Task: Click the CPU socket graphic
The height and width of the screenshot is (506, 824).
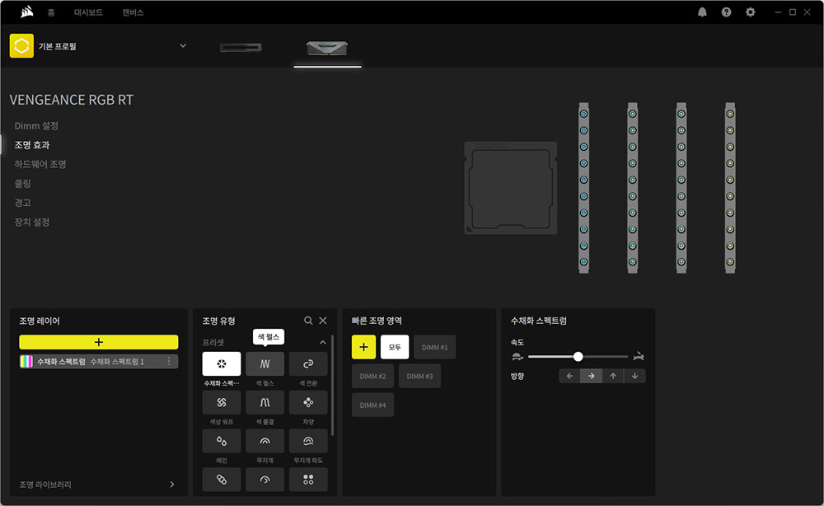Action: tap(511, 188)
